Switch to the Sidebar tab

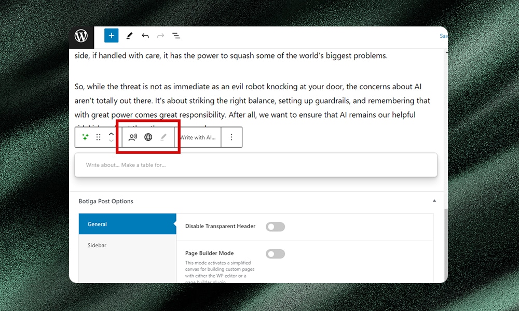pos(97,245)
